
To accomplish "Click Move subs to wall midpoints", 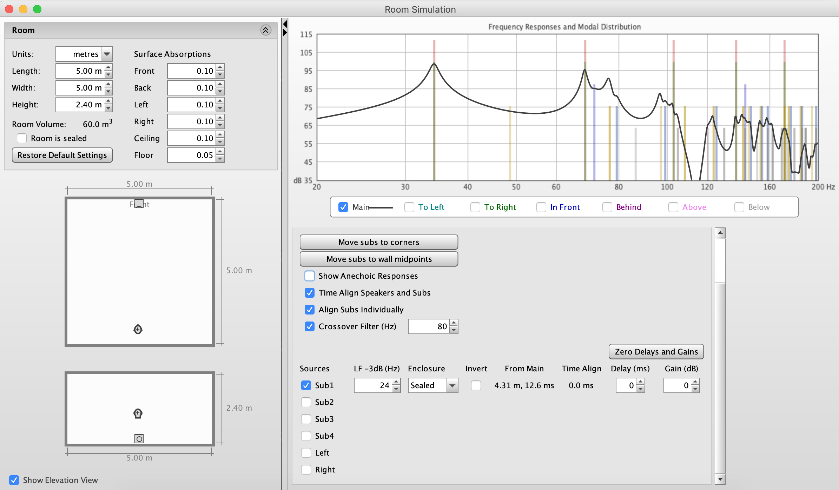I will [x=379, y=259].
